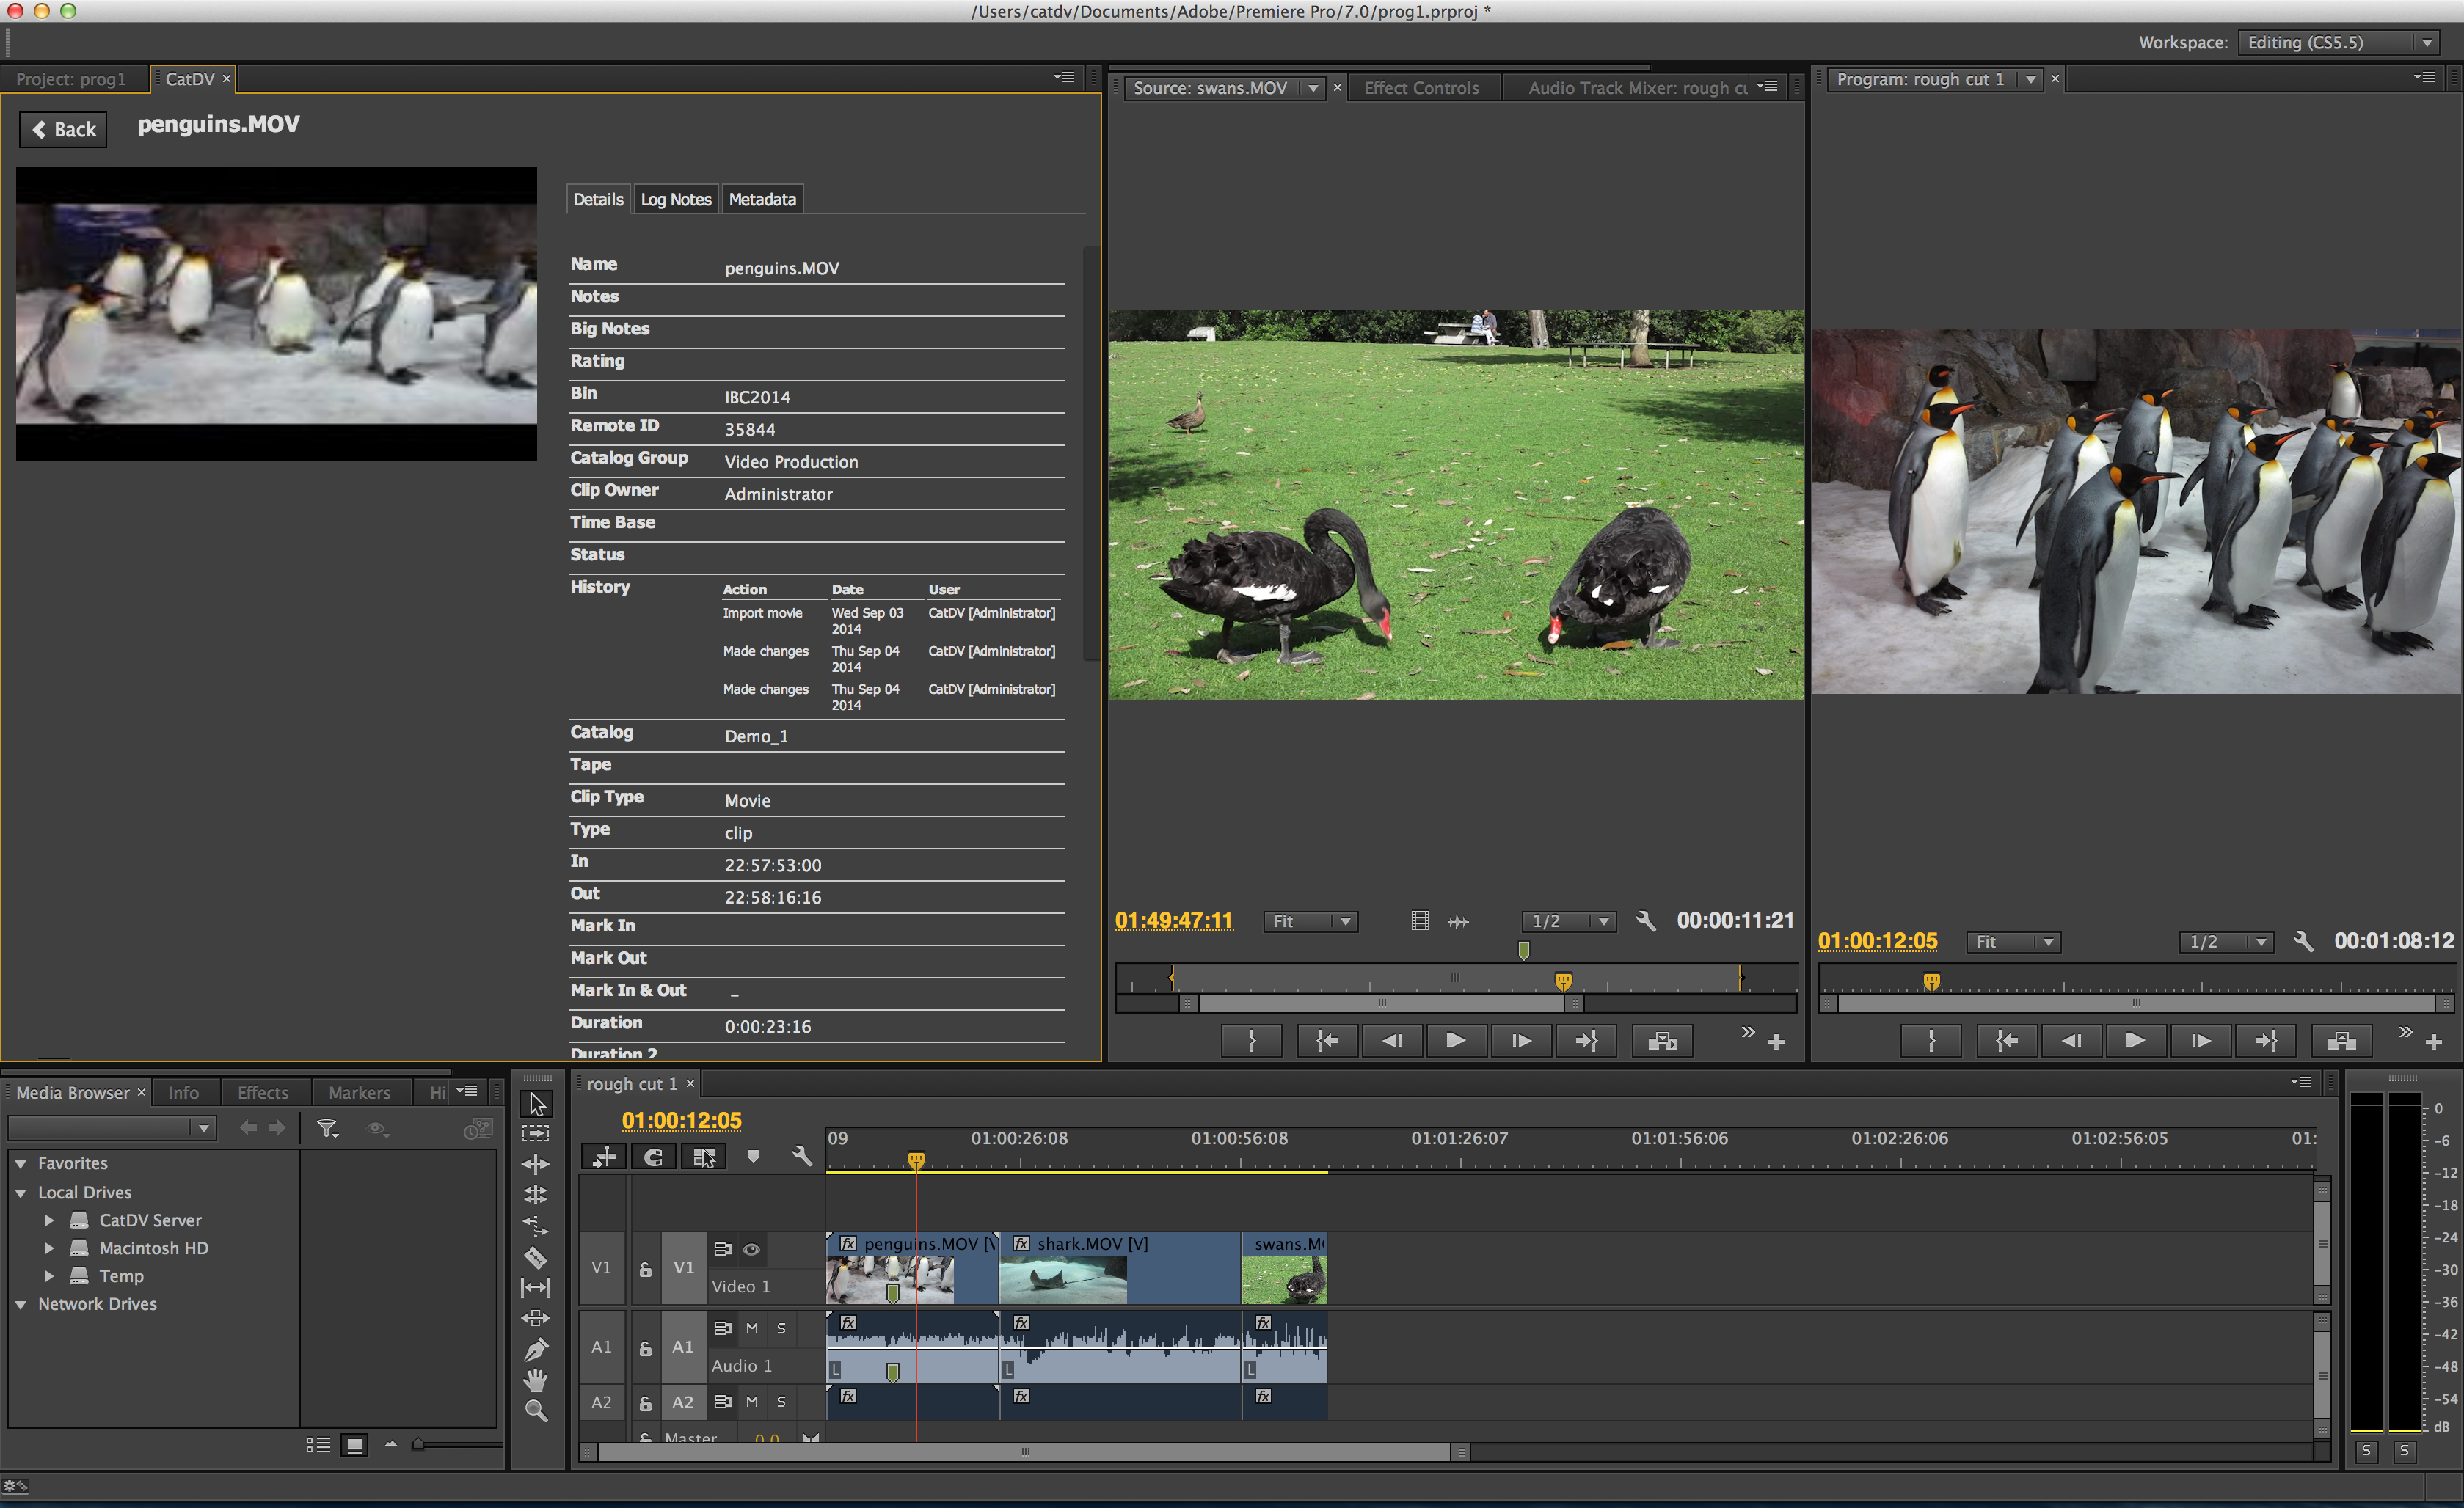
Task: Open Source monitor wrench settings
Action: 1645,921
